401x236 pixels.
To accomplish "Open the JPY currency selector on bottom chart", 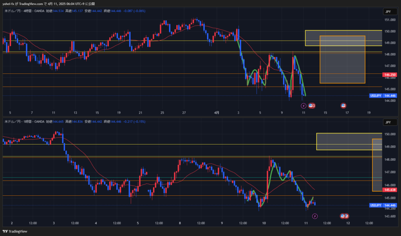I will pos(388,122).
